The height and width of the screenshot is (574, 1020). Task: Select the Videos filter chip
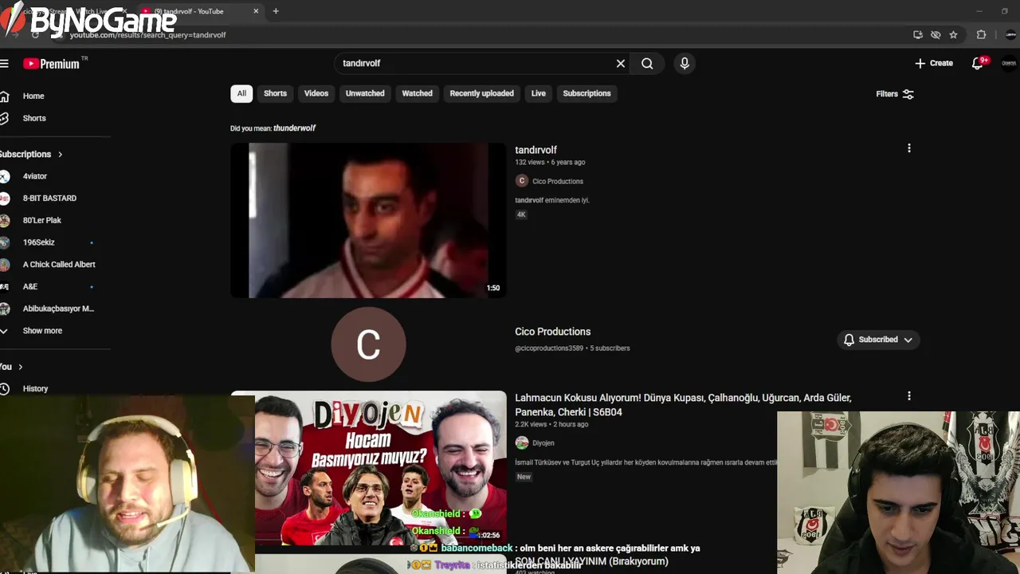316,93
